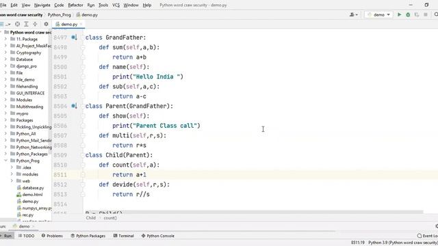Expand the web subfolder
Viewport: 438px width, 246px height.
12,180
